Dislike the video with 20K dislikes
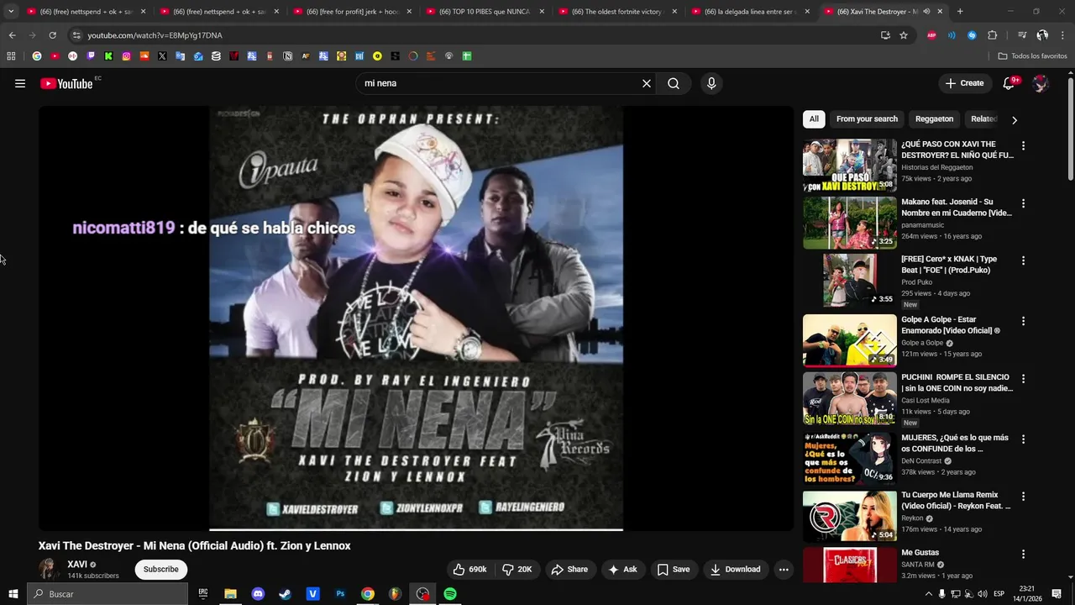The image size is (1075, 605). (x=517, y=569)
